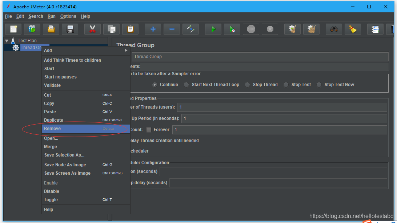Click the New test plan toolbar icon

pos(13,29)
